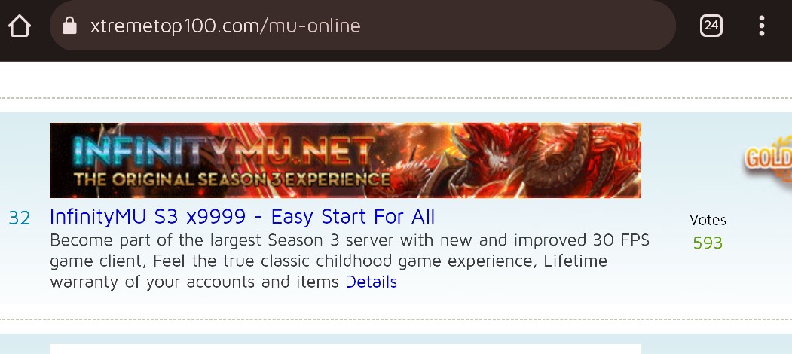Open the InfinityMU.NET banner image

pyautogui.click(x=345, y=160)
